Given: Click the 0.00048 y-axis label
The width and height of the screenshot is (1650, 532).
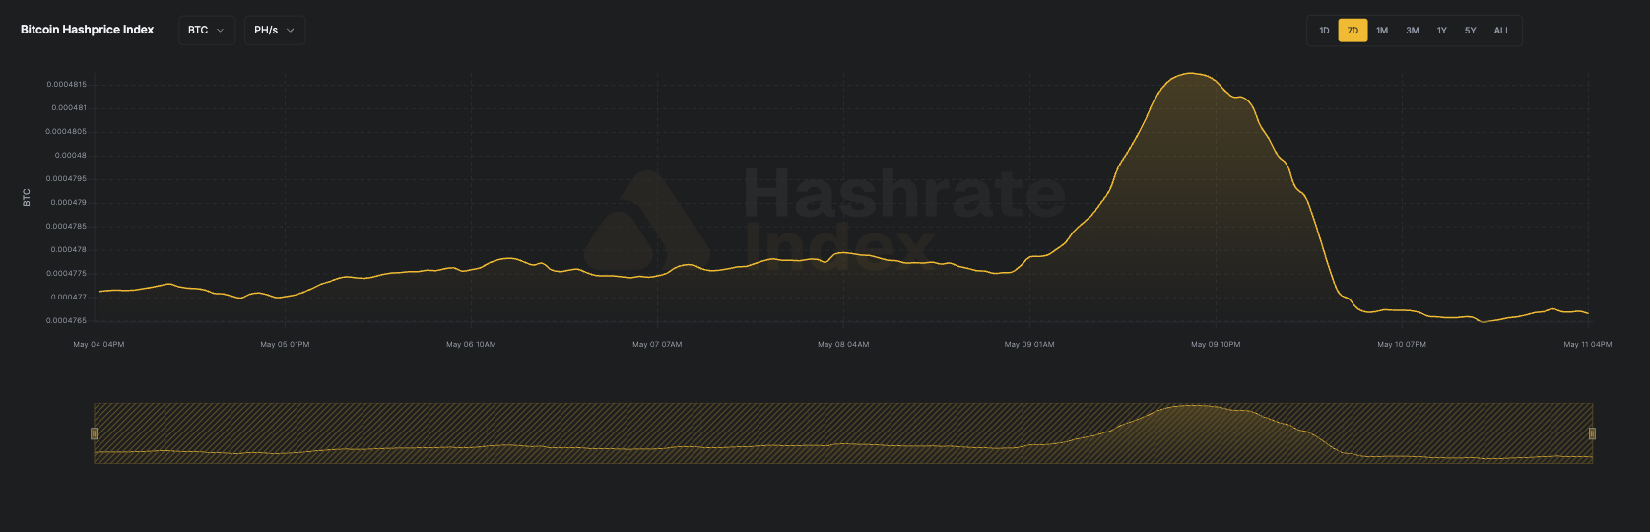Looking at the screenshot, I should pyautogui.click(x=71, y=156).
